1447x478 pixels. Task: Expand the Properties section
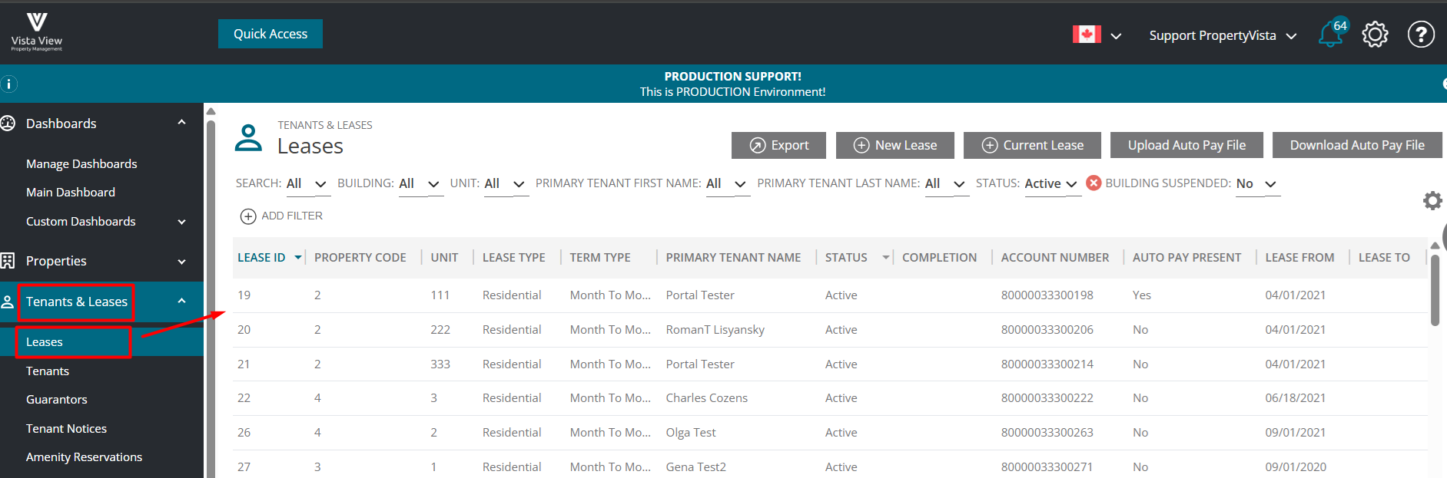point(181,262)
